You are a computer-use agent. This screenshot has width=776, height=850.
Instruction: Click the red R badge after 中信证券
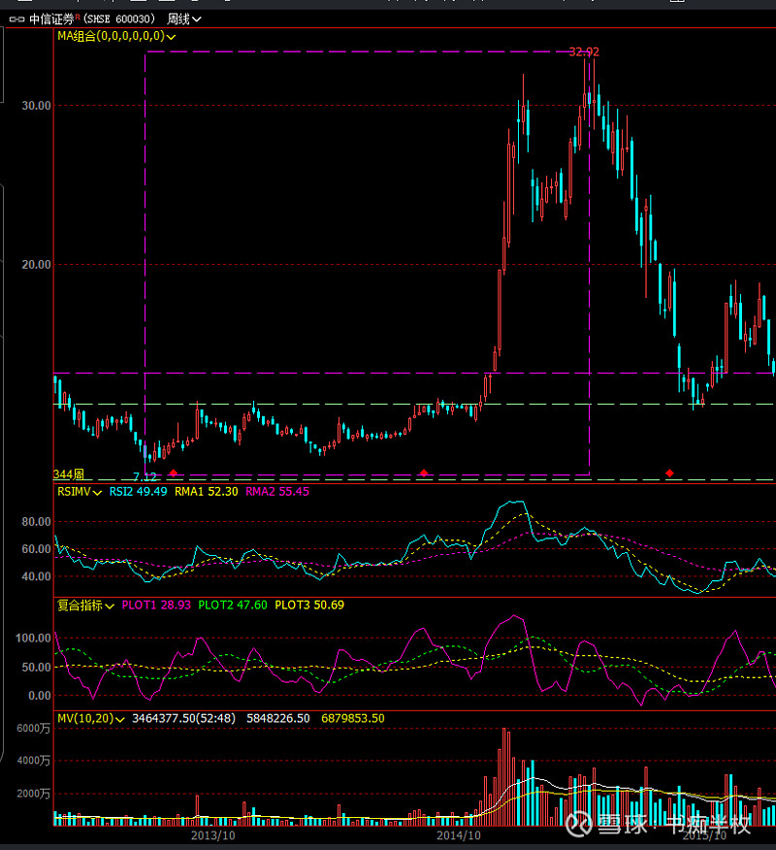point(78,17)
